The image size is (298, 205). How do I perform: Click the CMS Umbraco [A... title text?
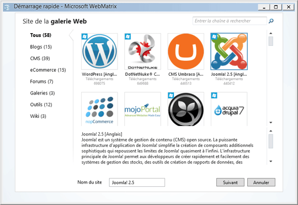[x=185, y=74]
